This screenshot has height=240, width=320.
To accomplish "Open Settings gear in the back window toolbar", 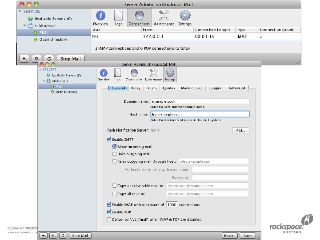I will click(x=185, y=18).
